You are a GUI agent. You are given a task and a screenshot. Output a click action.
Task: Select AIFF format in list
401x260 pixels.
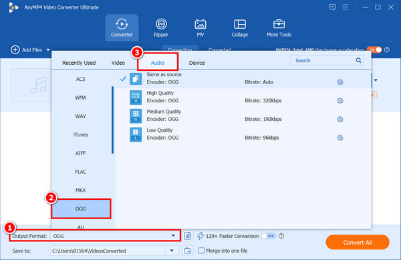(x=80, y=153)
